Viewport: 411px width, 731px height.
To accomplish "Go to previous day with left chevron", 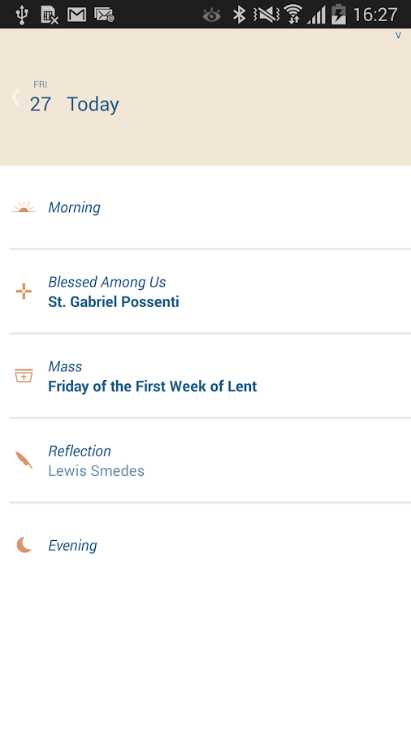I will (16, 97).
